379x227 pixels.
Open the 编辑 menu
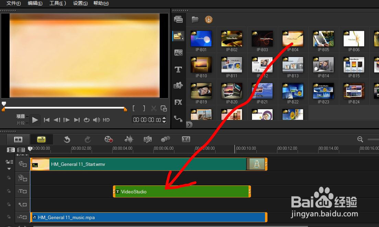point(35,3)
